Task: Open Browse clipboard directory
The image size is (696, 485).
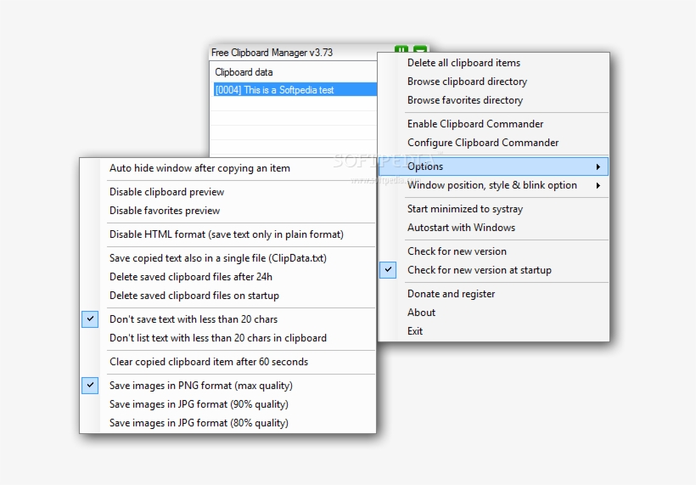Action: point(493,82)
